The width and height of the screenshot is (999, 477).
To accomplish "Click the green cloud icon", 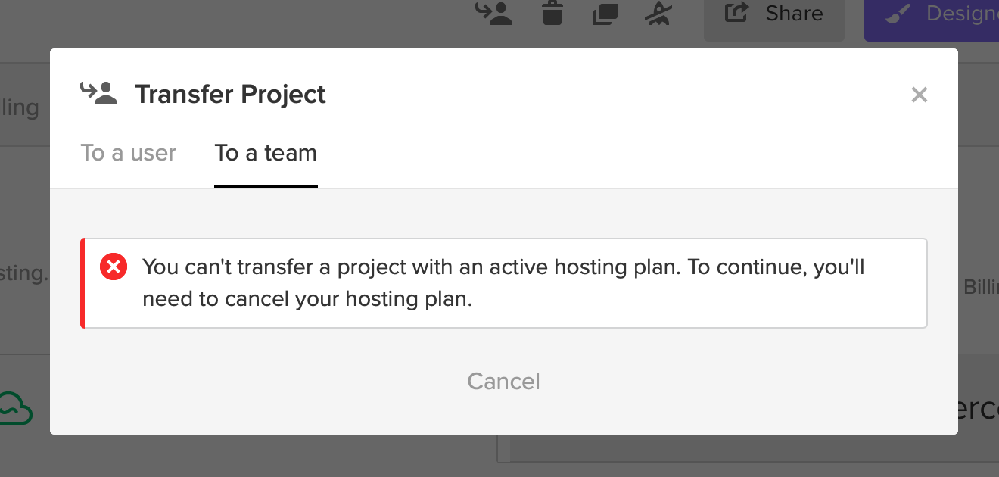I will (x=15, y=409).
